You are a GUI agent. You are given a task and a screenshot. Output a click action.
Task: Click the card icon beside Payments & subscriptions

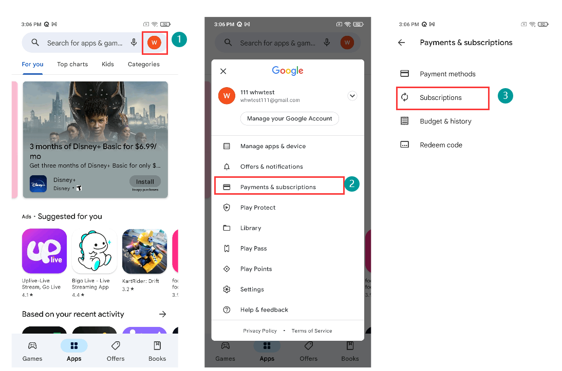pyautogui.click(x=227, y=187)
